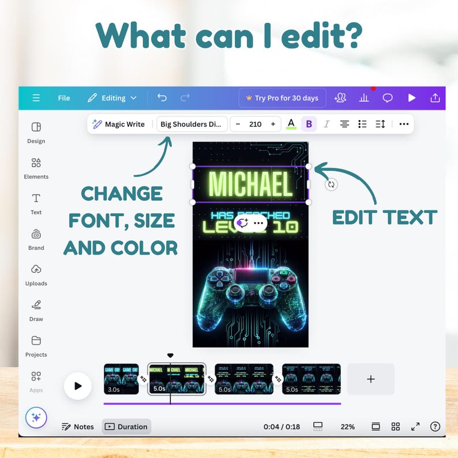Screen dimensions: 458x458
Task: Open the Draw panel
Action: [x=36, y=311]
